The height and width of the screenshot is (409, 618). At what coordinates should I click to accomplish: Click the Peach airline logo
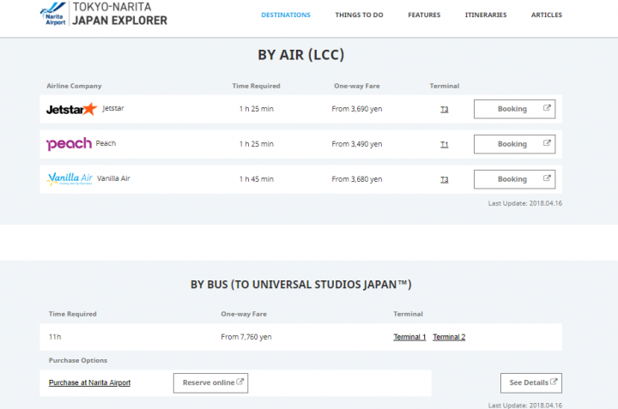click(69, 144)
